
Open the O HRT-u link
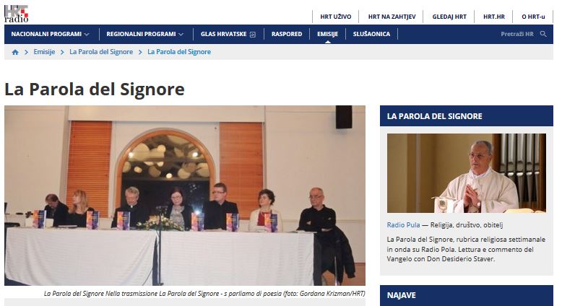[533, 17]
